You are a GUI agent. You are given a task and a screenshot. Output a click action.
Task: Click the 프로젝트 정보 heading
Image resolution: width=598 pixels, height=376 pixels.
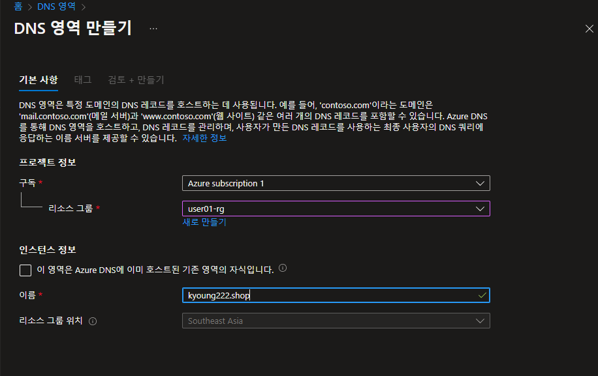pyautogui.click(x=48, y=162)
